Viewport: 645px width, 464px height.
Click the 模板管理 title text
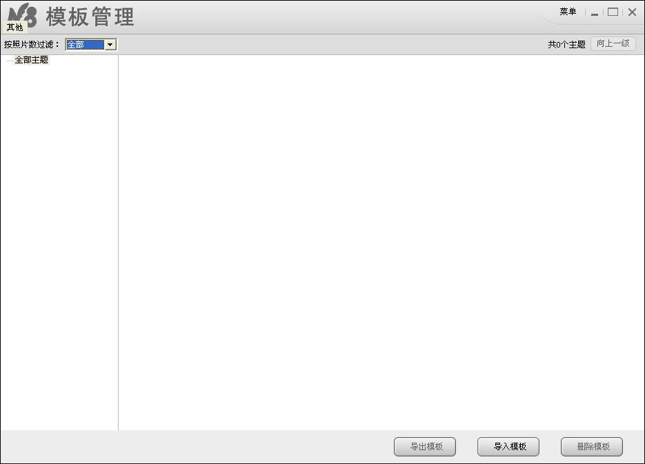coord(90,17)
